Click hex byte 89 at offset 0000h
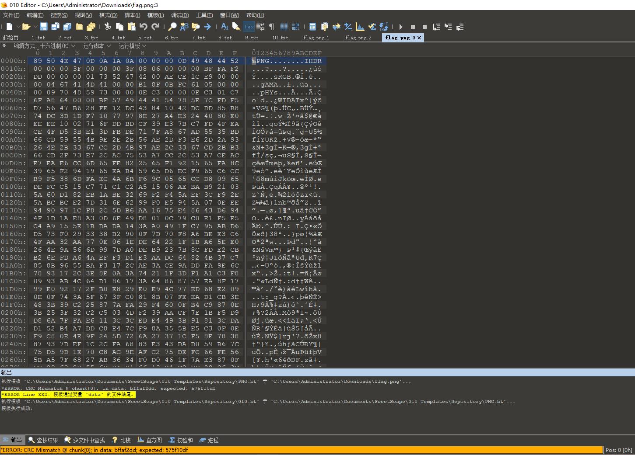 [x=38, y=61]
